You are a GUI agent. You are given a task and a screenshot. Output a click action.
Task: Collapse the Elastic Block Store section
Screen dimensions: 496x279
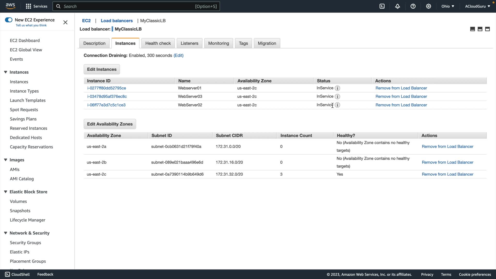click(5, 192)
